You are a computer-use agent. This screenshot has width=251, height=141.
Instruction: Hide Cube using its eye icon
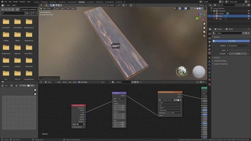[249, 16]
